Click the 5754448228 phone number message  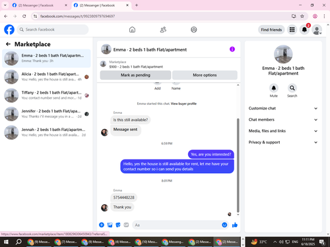click(123, 198)
